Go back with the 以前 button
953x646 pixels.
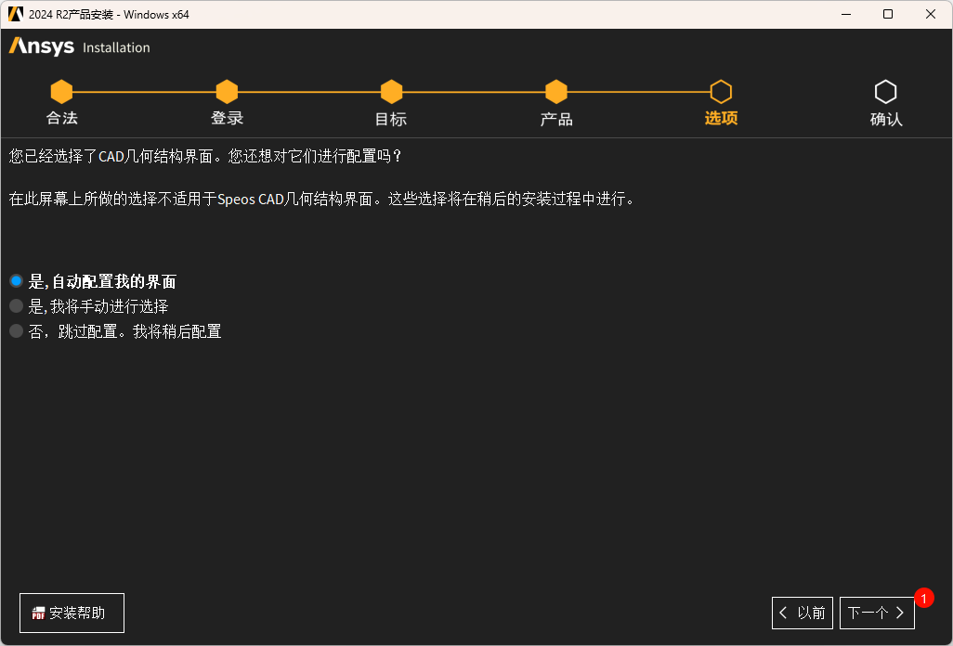click(x=803, y=613)
